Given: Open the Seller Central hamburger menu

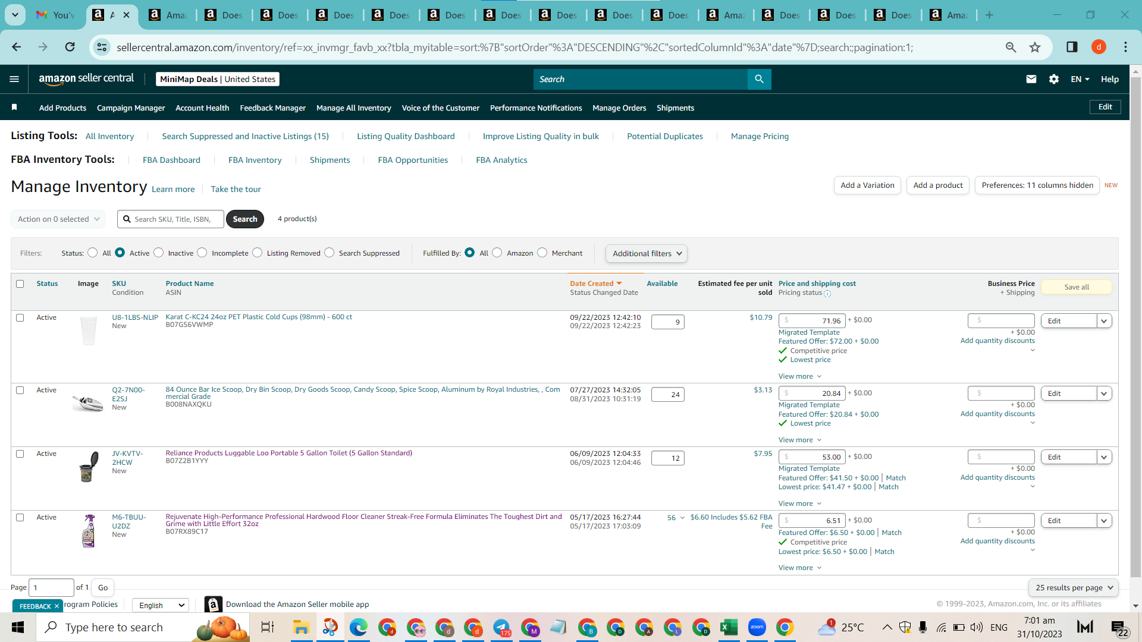Looking at the screenshot, I should pos(14,79).
